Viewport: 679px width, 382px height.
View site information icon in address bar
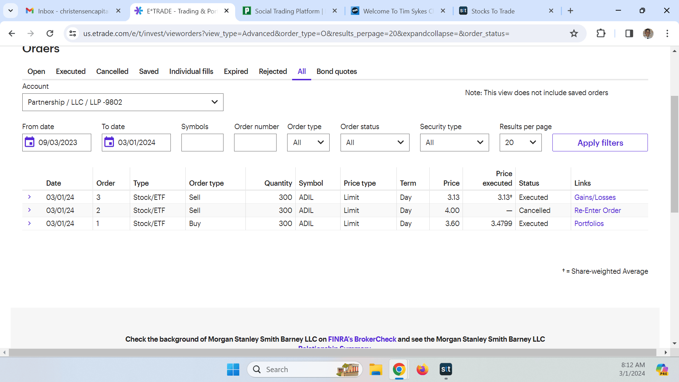pyautogui.click(x=73, y=34)
